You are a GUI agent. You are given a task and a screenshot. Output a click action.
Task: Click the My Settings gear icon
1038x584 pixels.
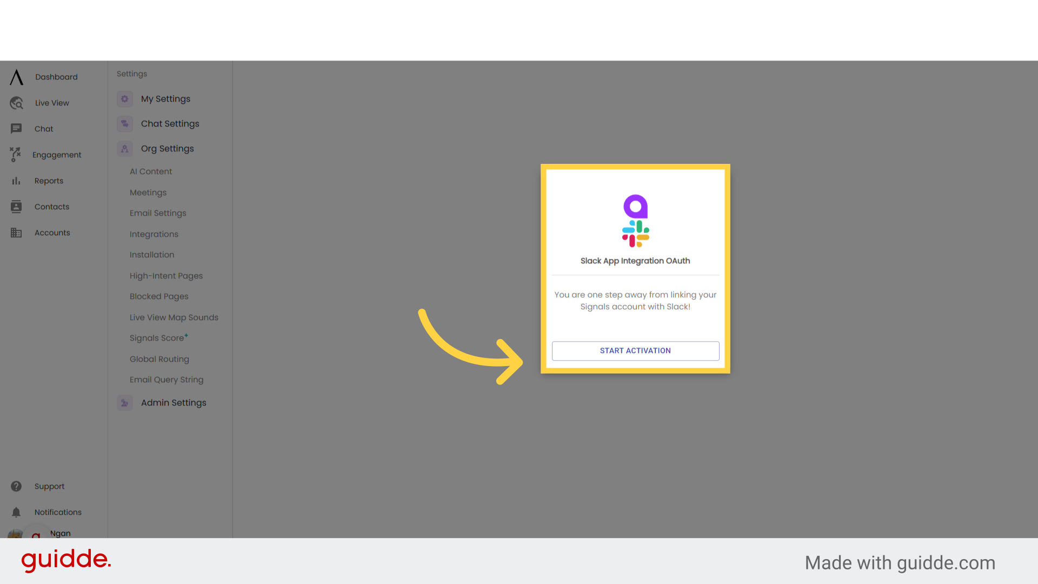[x=125, y=99]
